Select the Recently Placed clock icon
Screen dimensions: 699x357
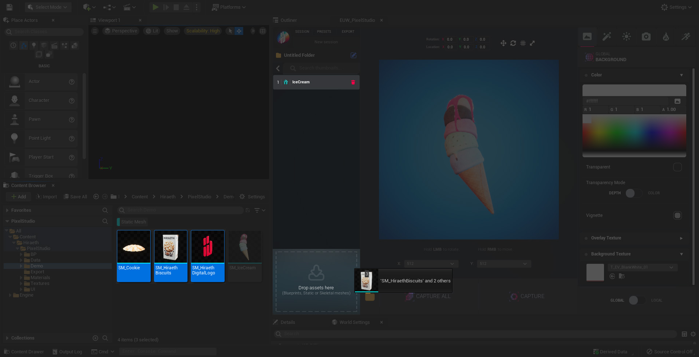(x=13, y=45)
